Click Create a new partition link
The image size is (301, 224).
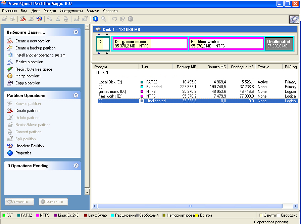(33, 41)
